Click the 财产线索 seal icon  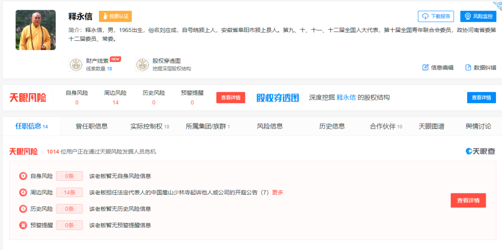pyautogui.click(x=76, y=64)
